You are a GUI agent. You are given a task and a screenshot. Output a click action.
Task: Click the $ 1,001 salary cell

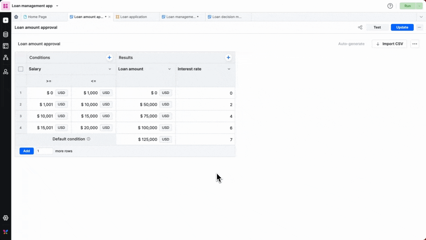[49, 104]
